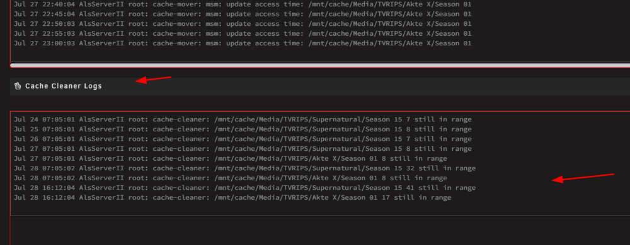Select the Jul 27 22:40:04 cache-mover log line

pyautogui.click(x=243, y=4)
